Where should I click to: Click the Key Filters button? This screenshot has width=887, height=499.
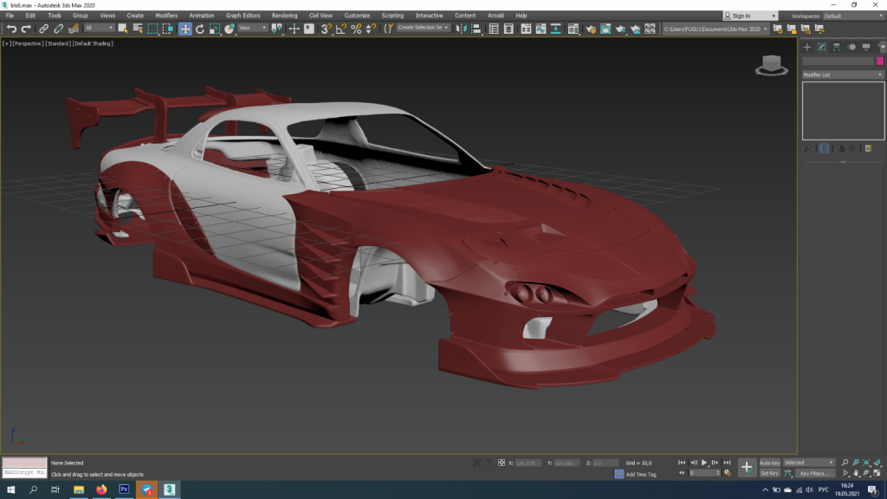(x=816, y=474)
